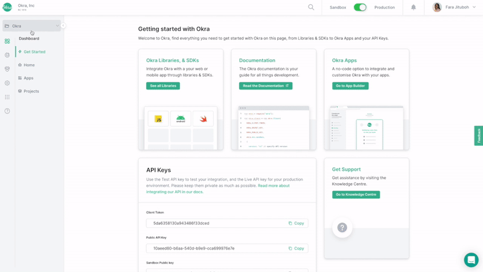Follow the integrating our API docs link
The image size is (483, 272).
pyautogui.click(x=218, y=189)
